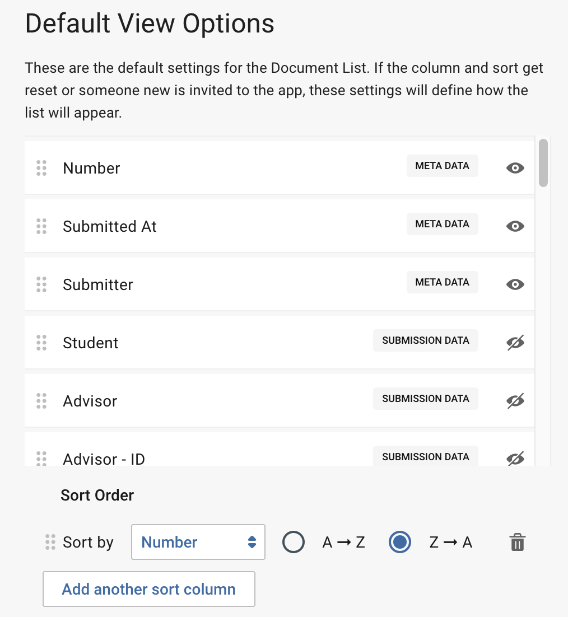Click the eye icon on the Submitted At row
The image size is (568, 617).
point(515,226)
